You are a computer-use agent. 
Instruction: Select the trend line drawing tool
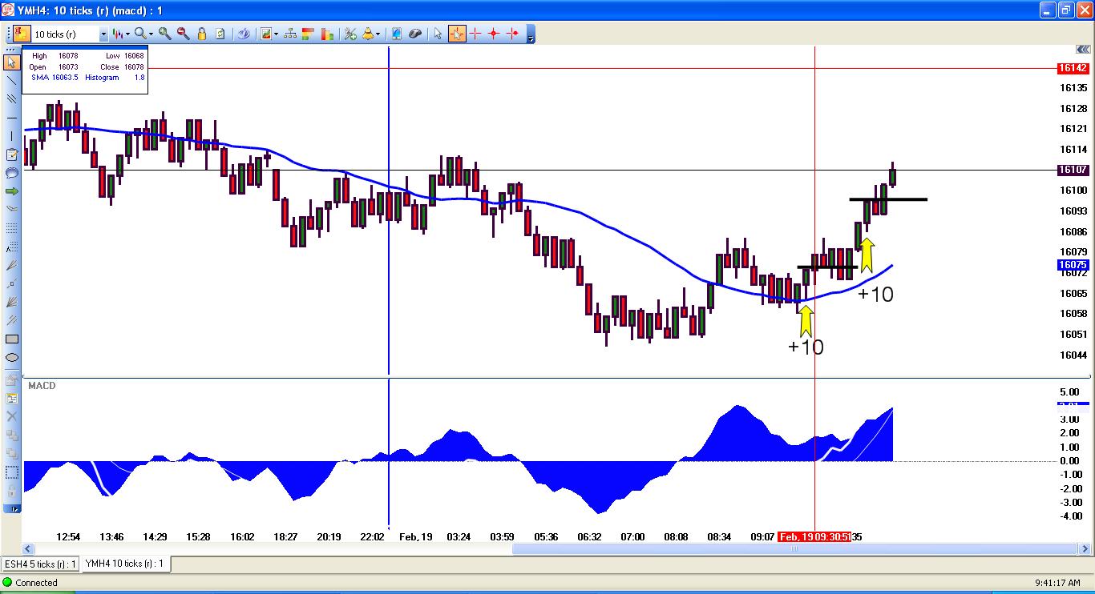(x=11, y=80)
